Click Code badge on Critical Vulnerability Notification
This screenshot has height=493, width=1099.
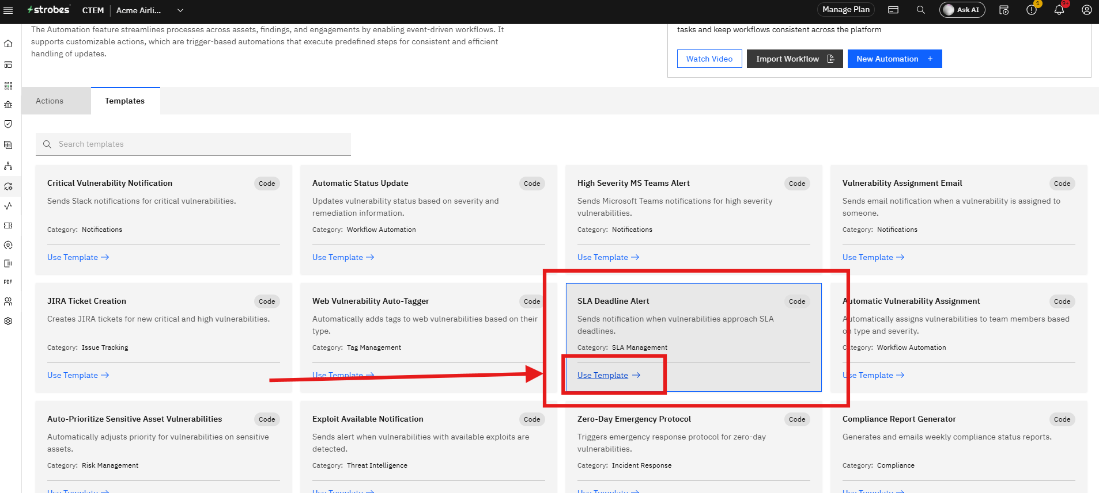[267, 184]
